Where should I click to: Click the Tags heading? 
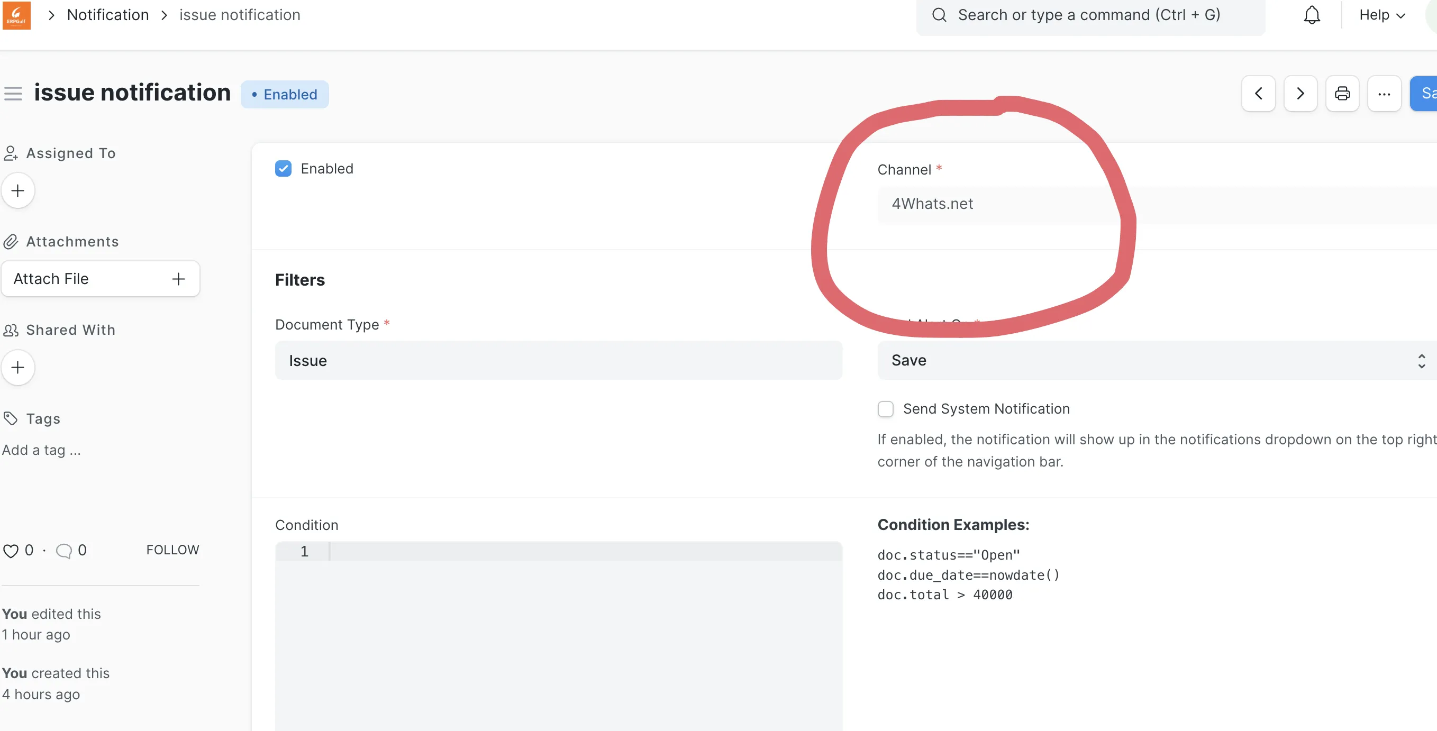(43, 418)
